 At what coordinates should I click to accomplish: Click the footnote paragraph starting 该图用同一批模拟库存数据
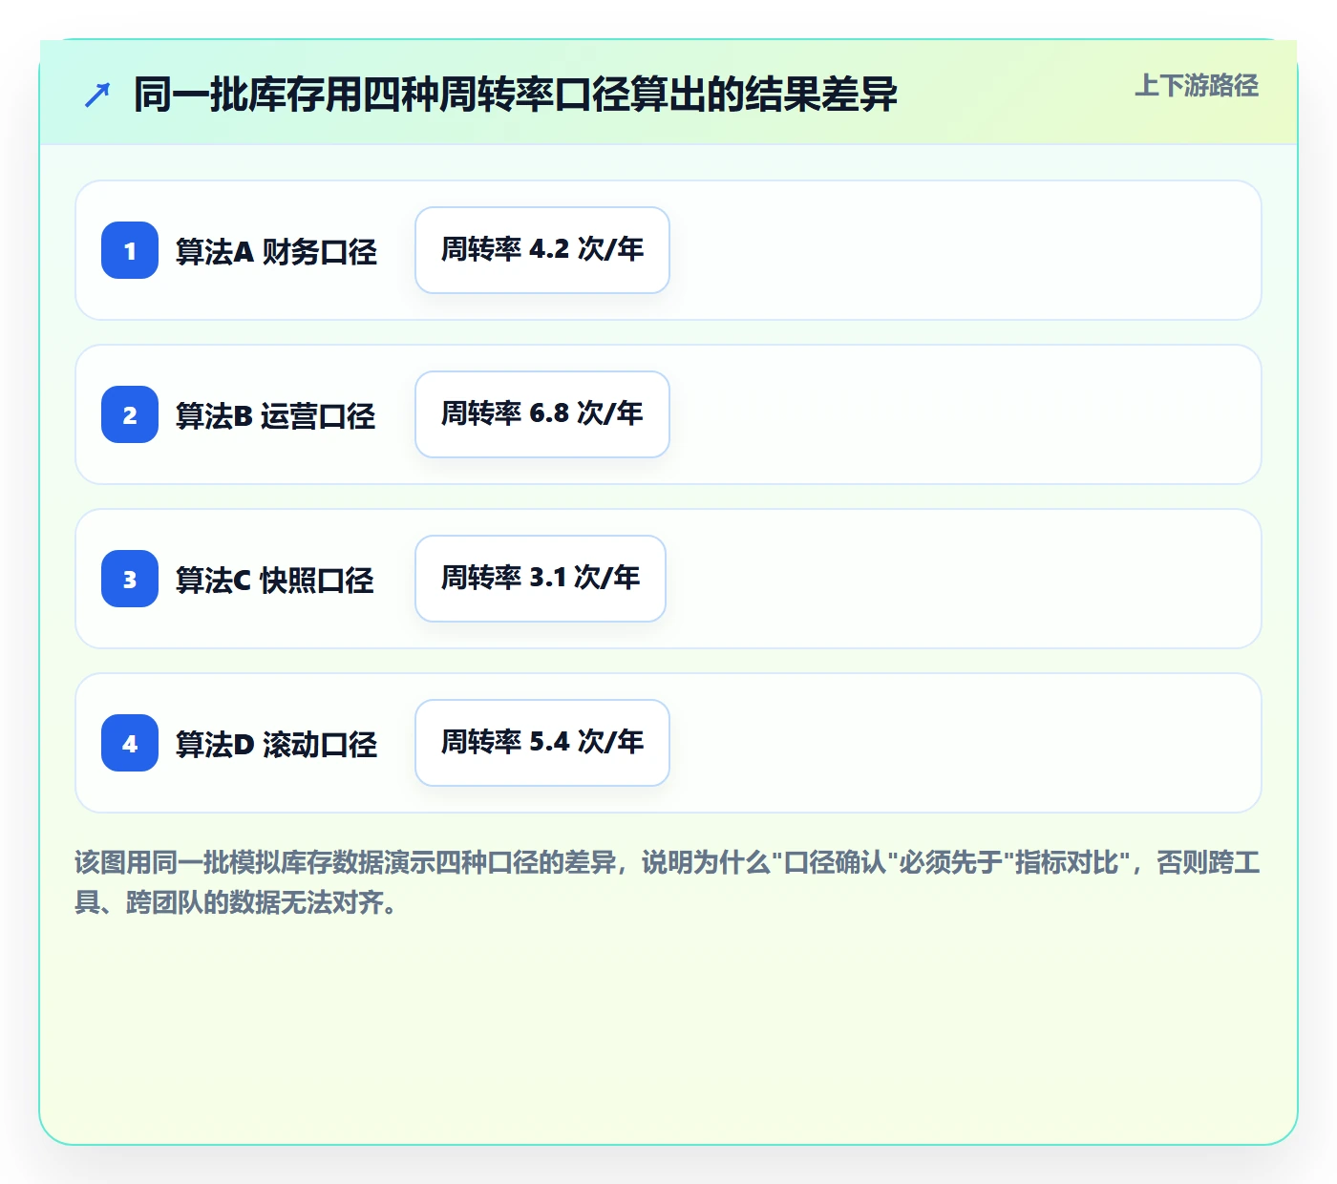[668, 882]
